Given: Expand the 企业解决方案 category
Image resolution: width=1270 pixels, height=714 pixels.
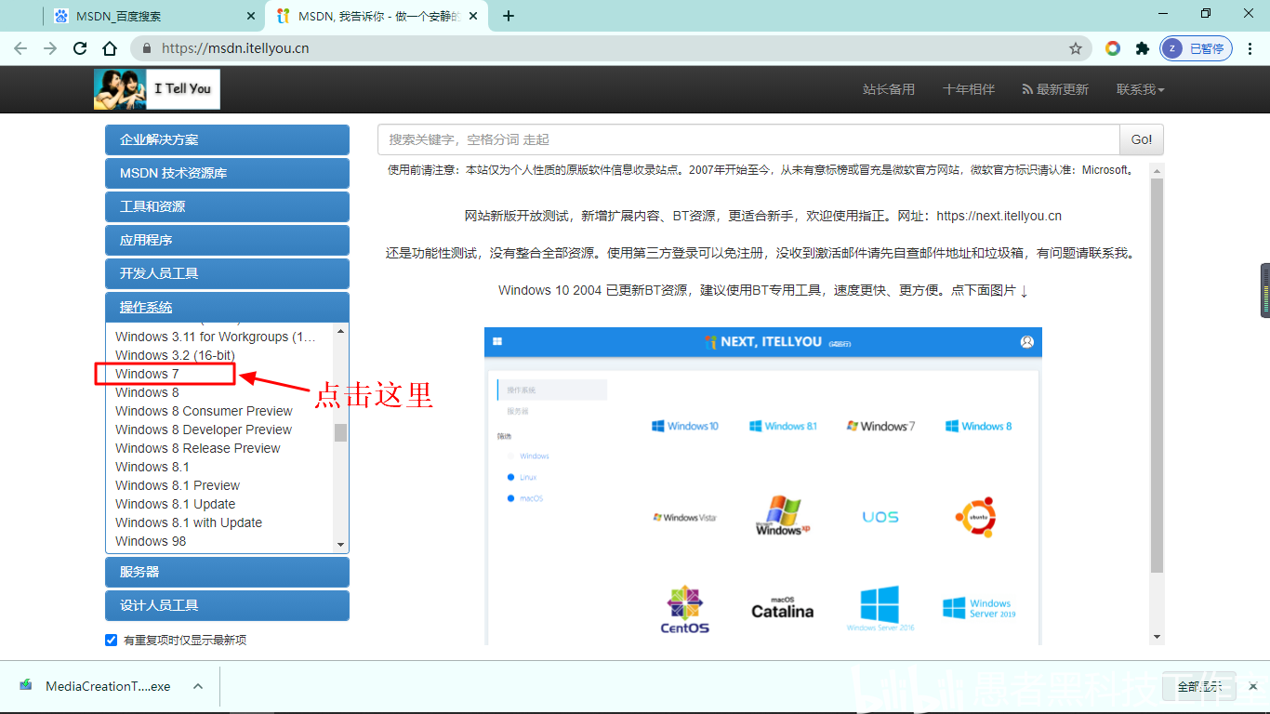Looking at the screenshot, I should [227, 139].
